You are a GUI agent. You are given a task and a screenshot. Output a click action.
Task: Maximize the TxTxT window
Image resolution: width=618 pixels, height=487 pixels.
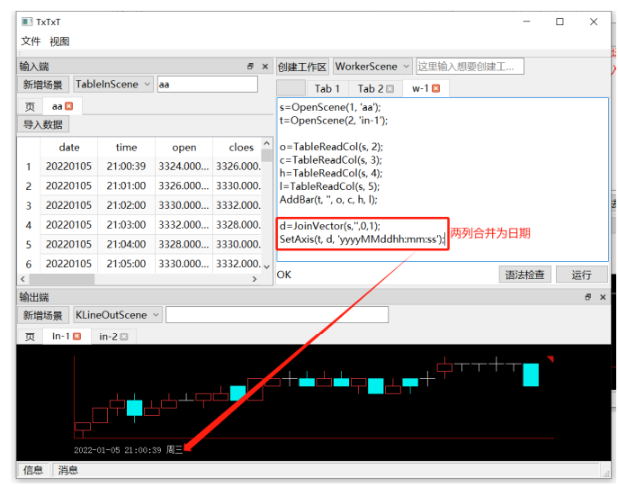[560, 22]
